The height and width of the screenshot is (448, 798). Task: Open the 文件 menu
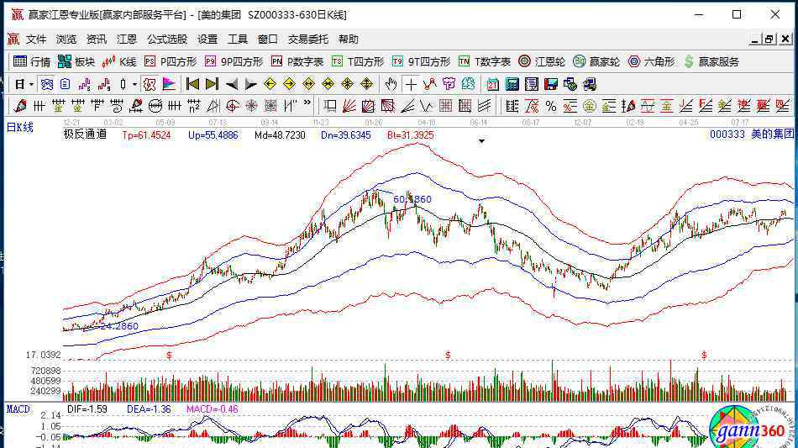click(x=36, y=40)
